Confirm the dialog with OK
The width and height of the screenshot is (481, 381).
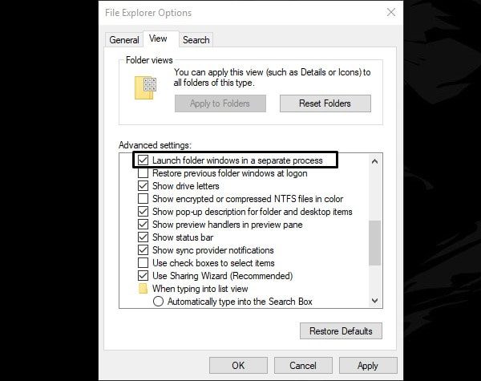[x=238, y=365]
